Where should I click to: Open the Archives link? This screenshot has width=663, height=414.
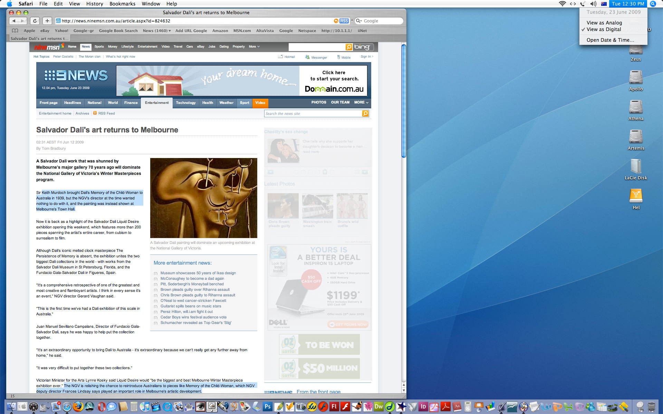tap(82, 113)
